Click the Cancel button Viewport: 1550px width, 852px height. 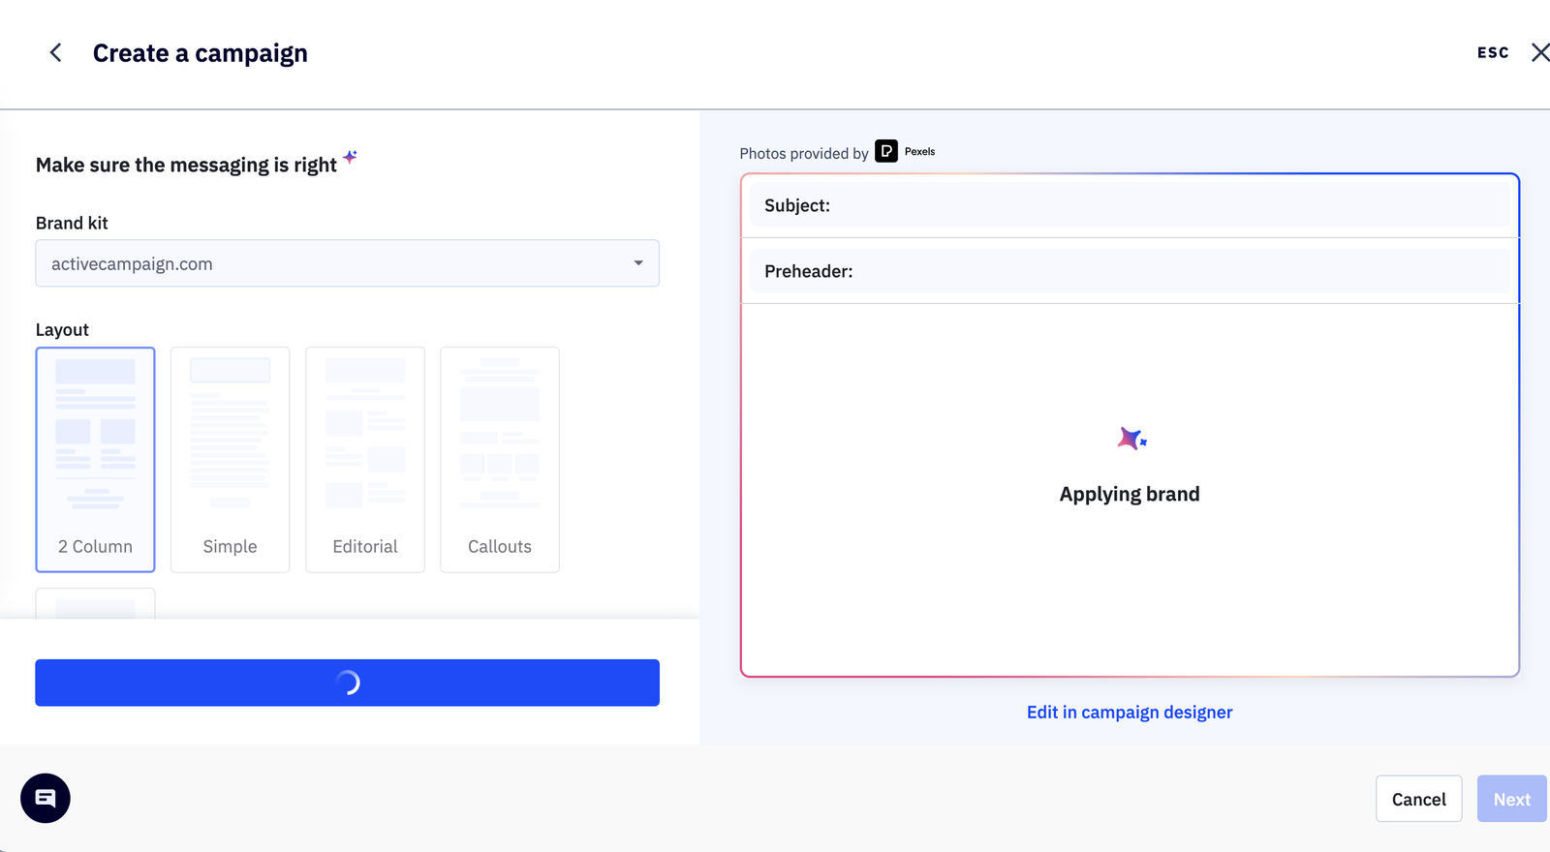pyautogui.click(x=1418, y=799)
